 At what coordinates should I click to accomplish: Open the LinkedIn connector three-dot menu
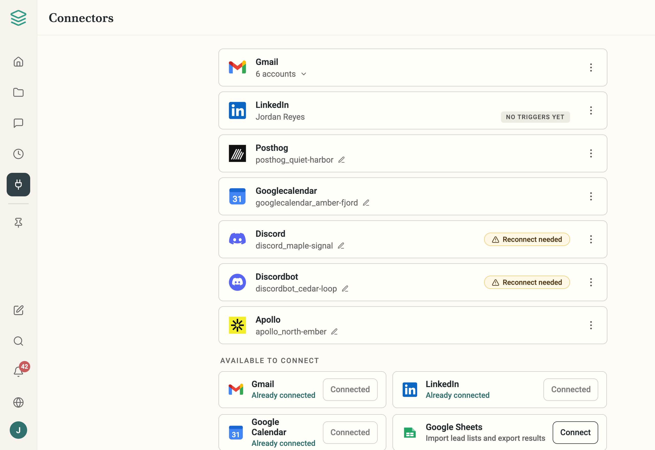591,110
